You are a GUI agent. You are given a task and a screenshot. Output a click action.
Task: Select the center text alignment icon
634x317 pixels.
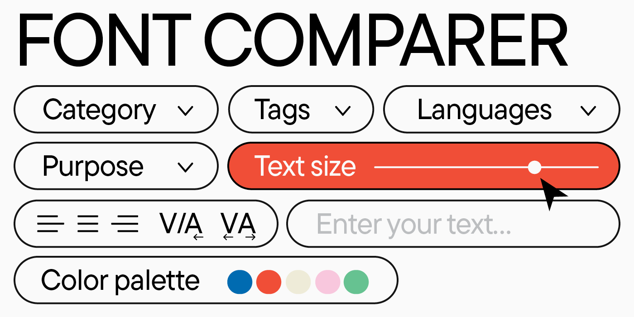pos(87,224)
